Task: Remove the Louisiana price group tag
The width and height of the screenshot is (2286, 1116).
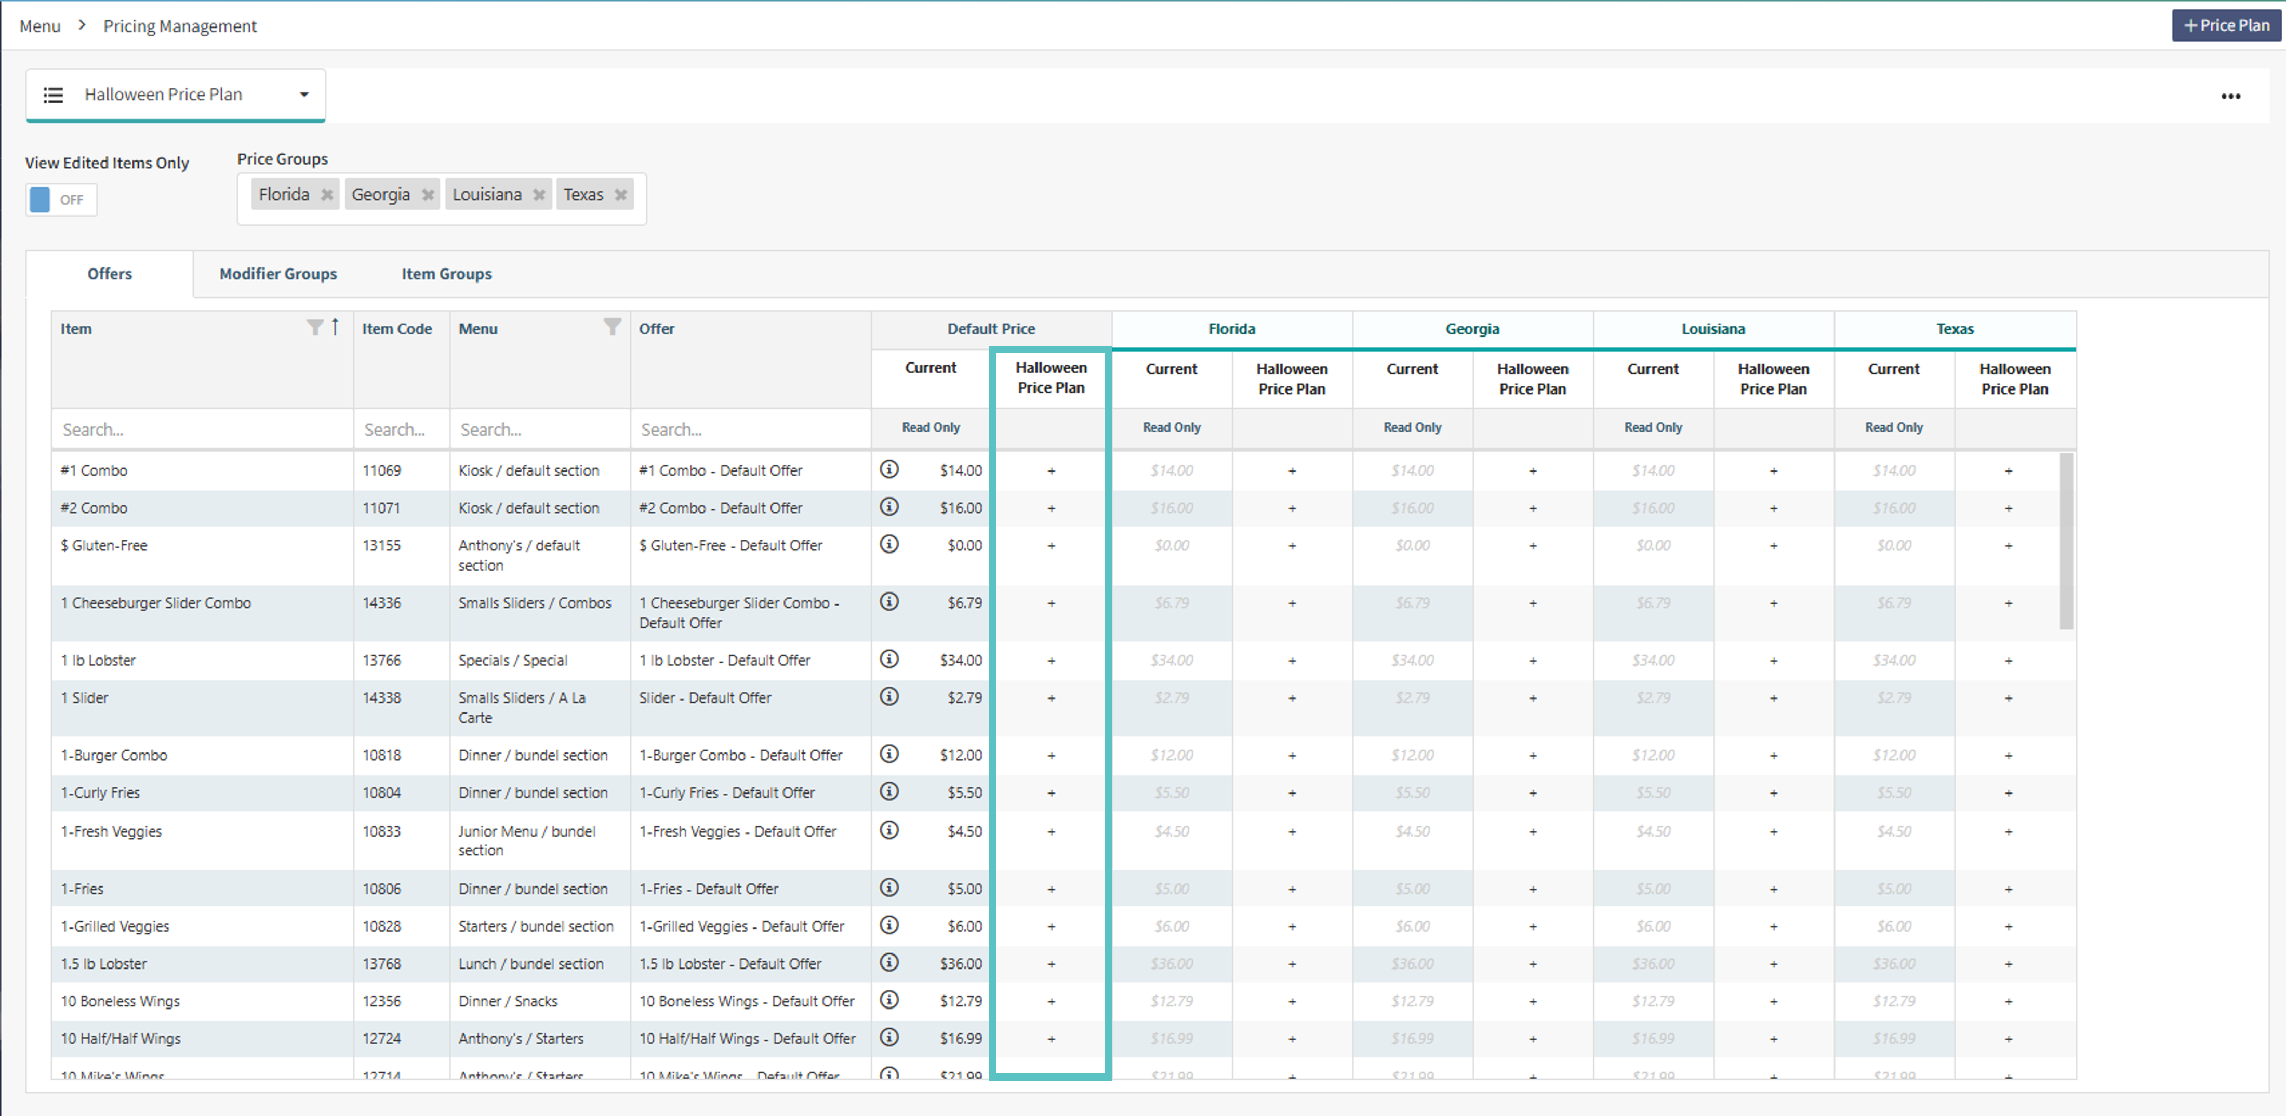Action: click(539, 194)
